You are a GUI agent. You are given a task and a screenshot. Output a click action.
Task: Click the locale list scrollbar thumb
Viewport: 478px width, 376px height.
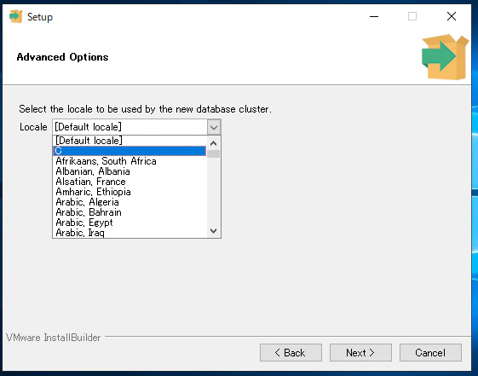click(x=213, y=153)
